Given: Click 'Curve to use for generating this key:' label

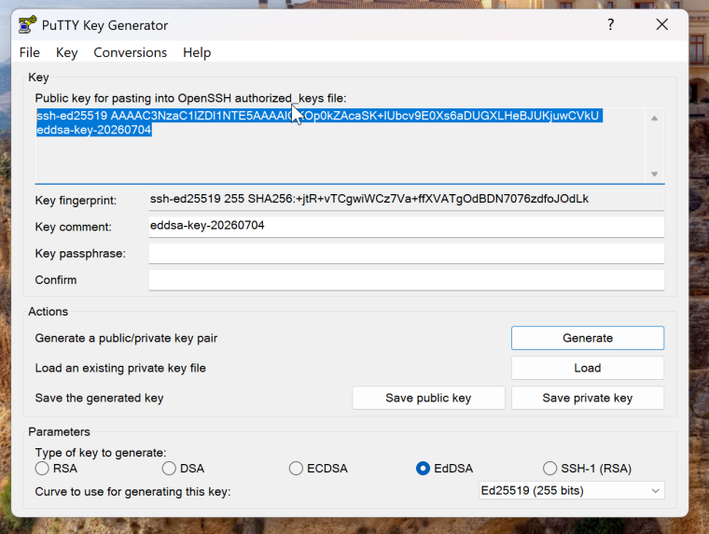Looking at the screenshot, I should point(132,492).
